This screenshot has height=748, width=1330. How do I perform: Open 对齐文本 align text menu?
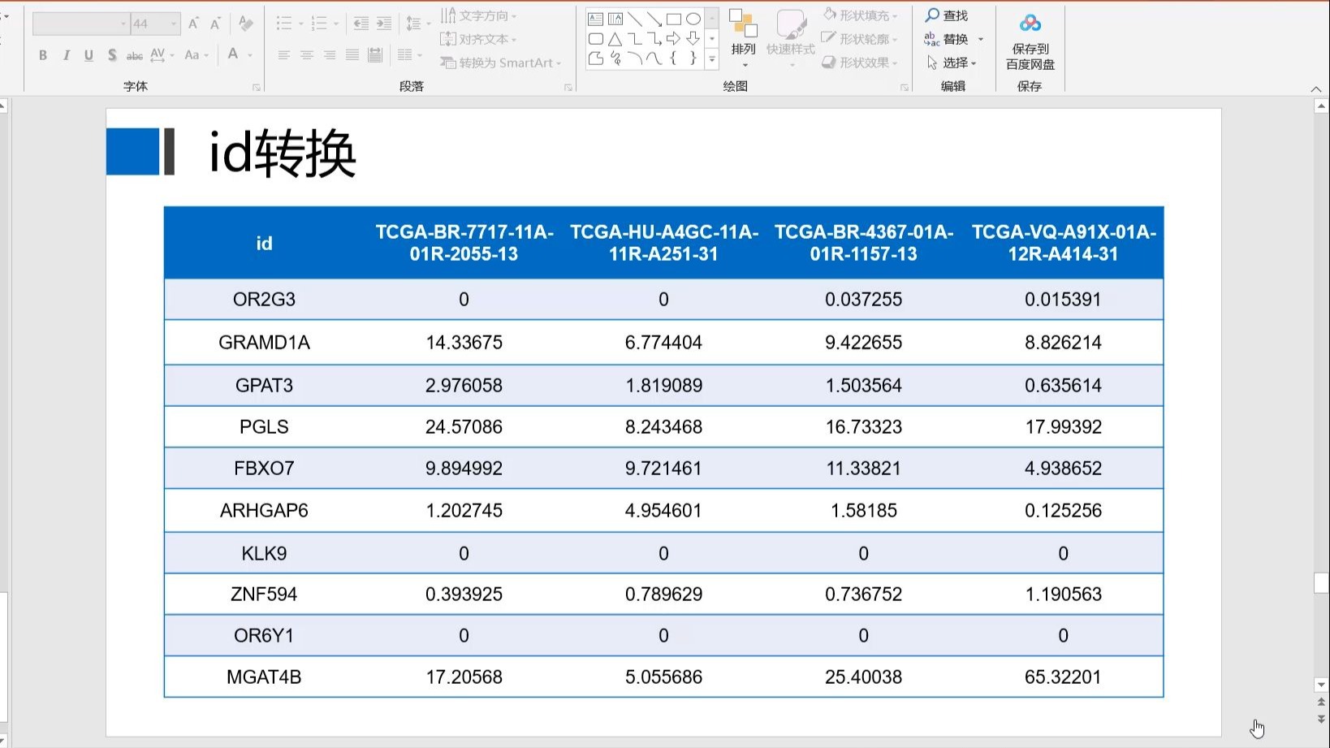pos(478,39)
